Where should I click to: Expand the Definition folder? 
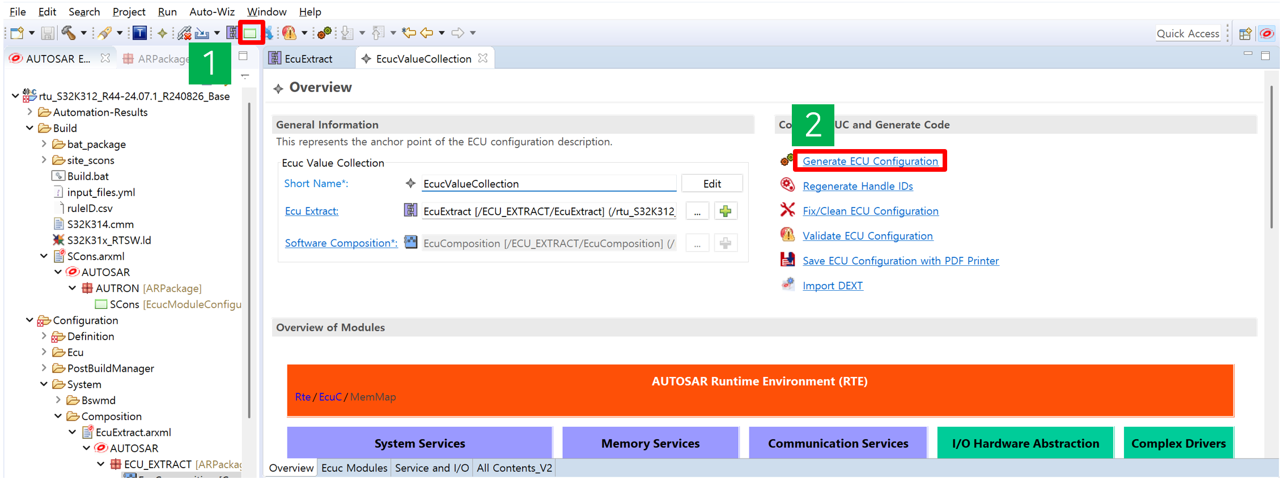click(44, 336)
